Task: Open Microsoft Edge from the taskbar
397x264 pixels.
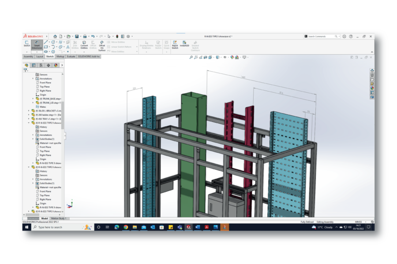Action: [117, 227]
